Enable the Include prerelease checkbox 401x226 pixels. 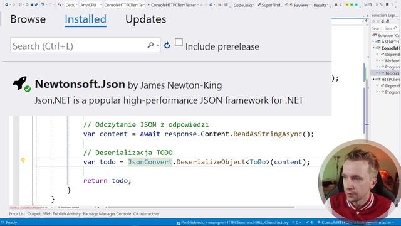click(x=179, y=42)
